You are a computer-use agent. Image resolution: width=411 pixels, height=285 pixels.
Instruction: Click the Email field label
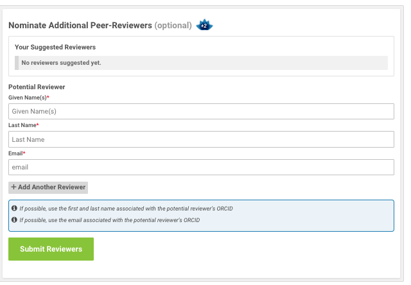[16, 153]
